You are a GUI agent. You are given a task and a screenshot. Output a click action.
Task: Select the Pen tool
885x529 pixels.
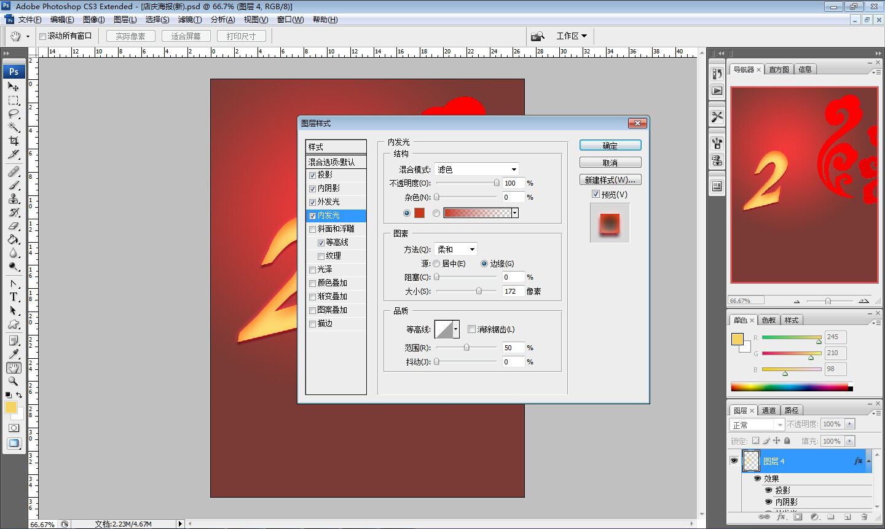(x=14, y=283)
